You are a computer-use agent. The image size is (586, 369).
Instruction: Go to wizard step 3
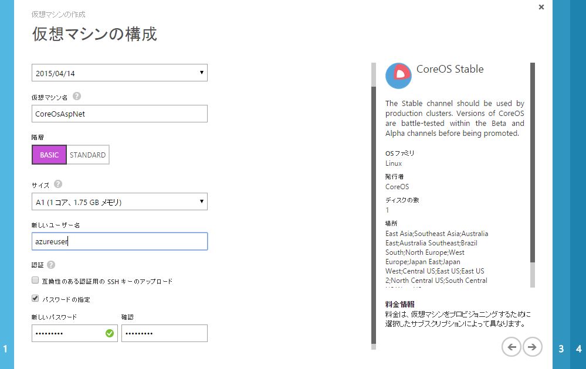561,349
